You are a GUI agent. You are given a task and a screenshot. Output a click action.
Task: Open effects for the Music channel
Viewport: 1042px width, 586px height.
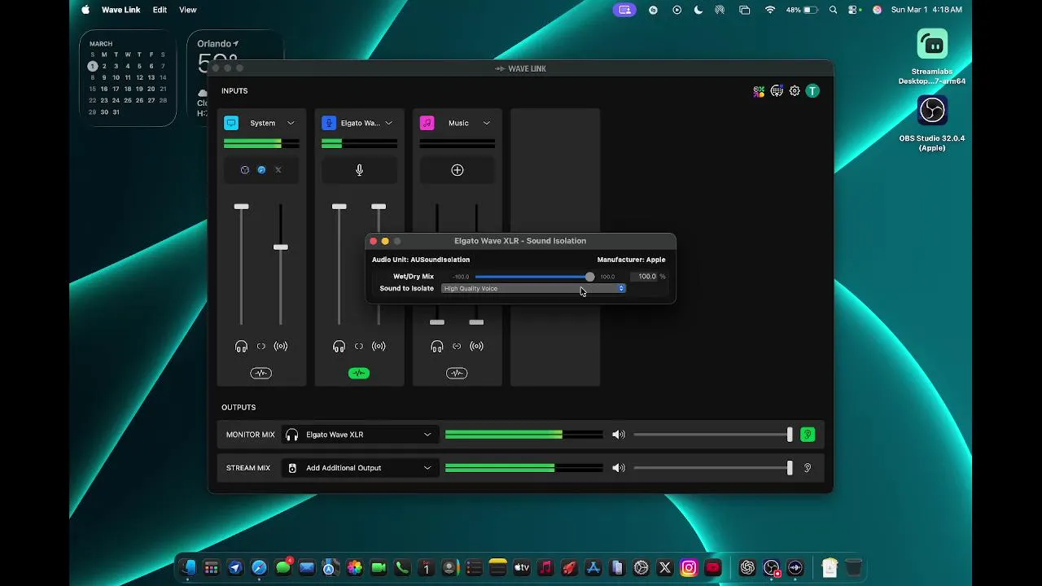pos(457,374)
